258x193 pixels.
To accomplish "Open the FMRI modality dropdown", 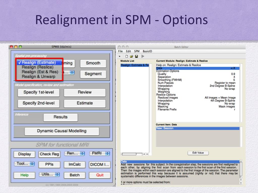I will 100,153.
